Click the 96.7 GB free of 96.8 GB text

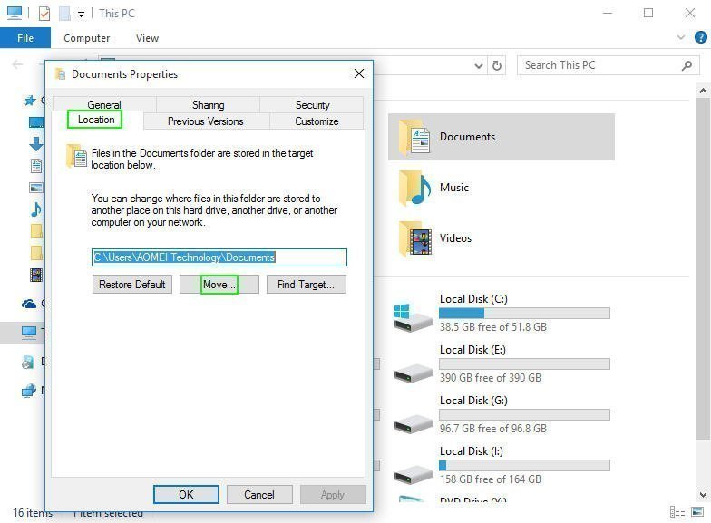coord(493,428)
